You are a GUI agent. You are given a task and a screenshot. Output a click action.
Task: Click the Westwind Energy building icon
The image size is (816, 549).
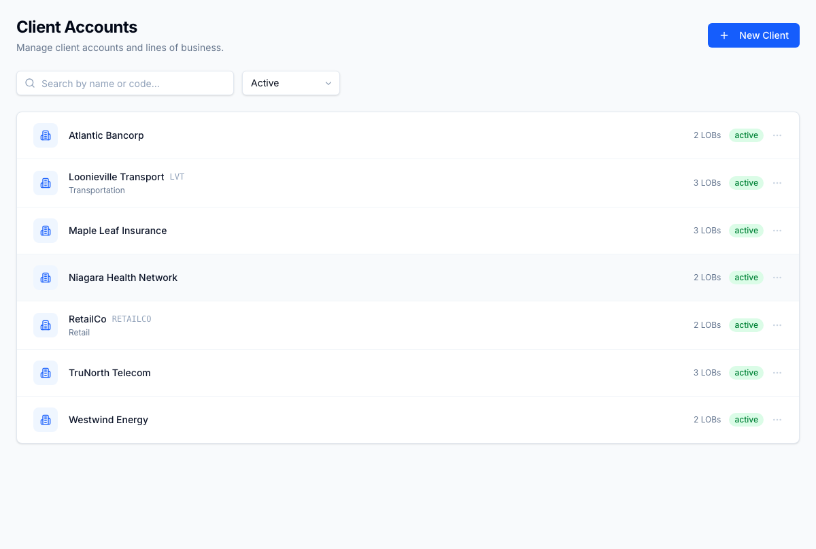[46, 420]
